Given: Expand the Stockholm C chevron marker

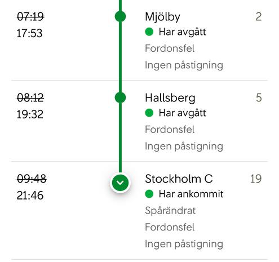Looking at the screenshot, I should click(x=120, y=183).
